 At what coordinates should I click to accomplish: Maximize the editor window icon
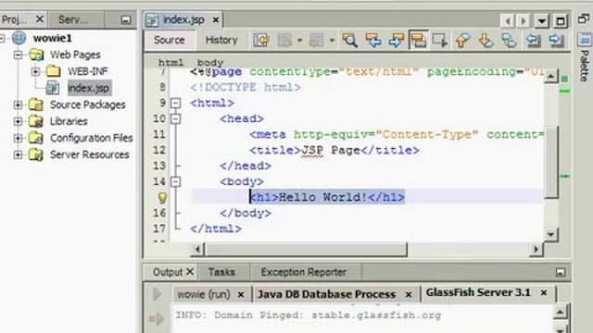coord(561,20)
